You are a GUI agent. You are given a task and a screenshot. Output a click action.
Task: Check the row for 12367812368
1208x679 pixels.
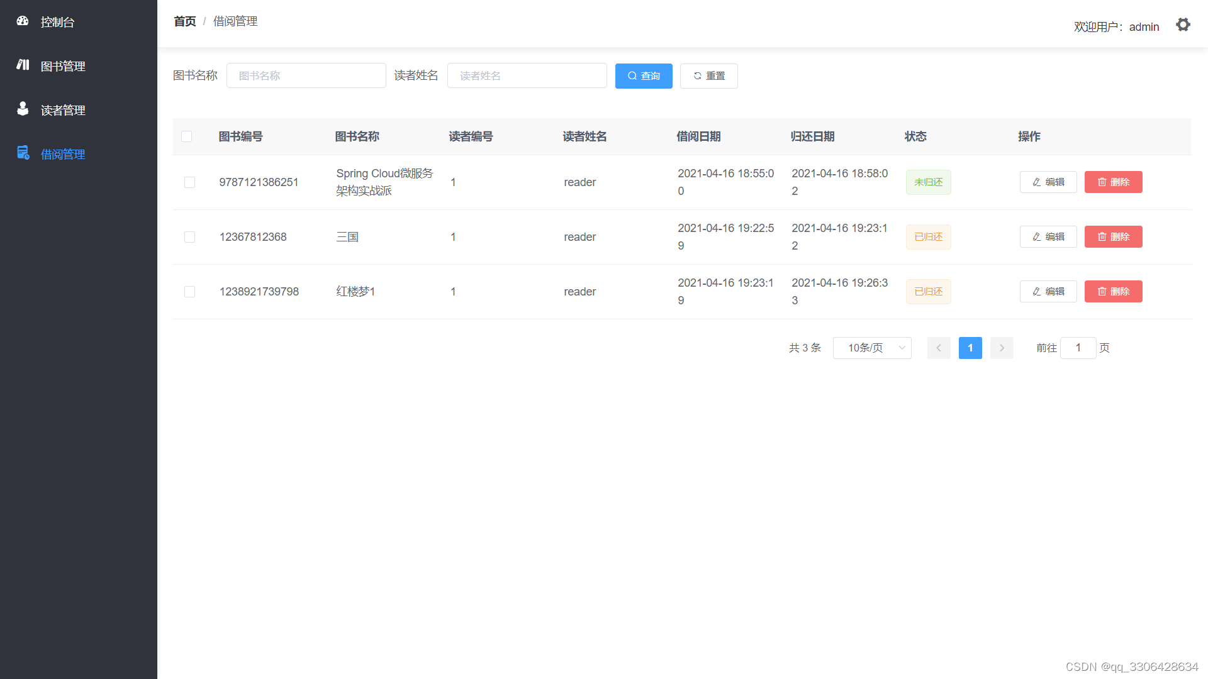pyautogui.click(x=189, y=237)
